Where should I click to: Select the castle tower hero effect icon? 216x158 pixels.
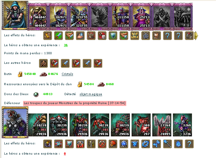click(x=91, y=36)
